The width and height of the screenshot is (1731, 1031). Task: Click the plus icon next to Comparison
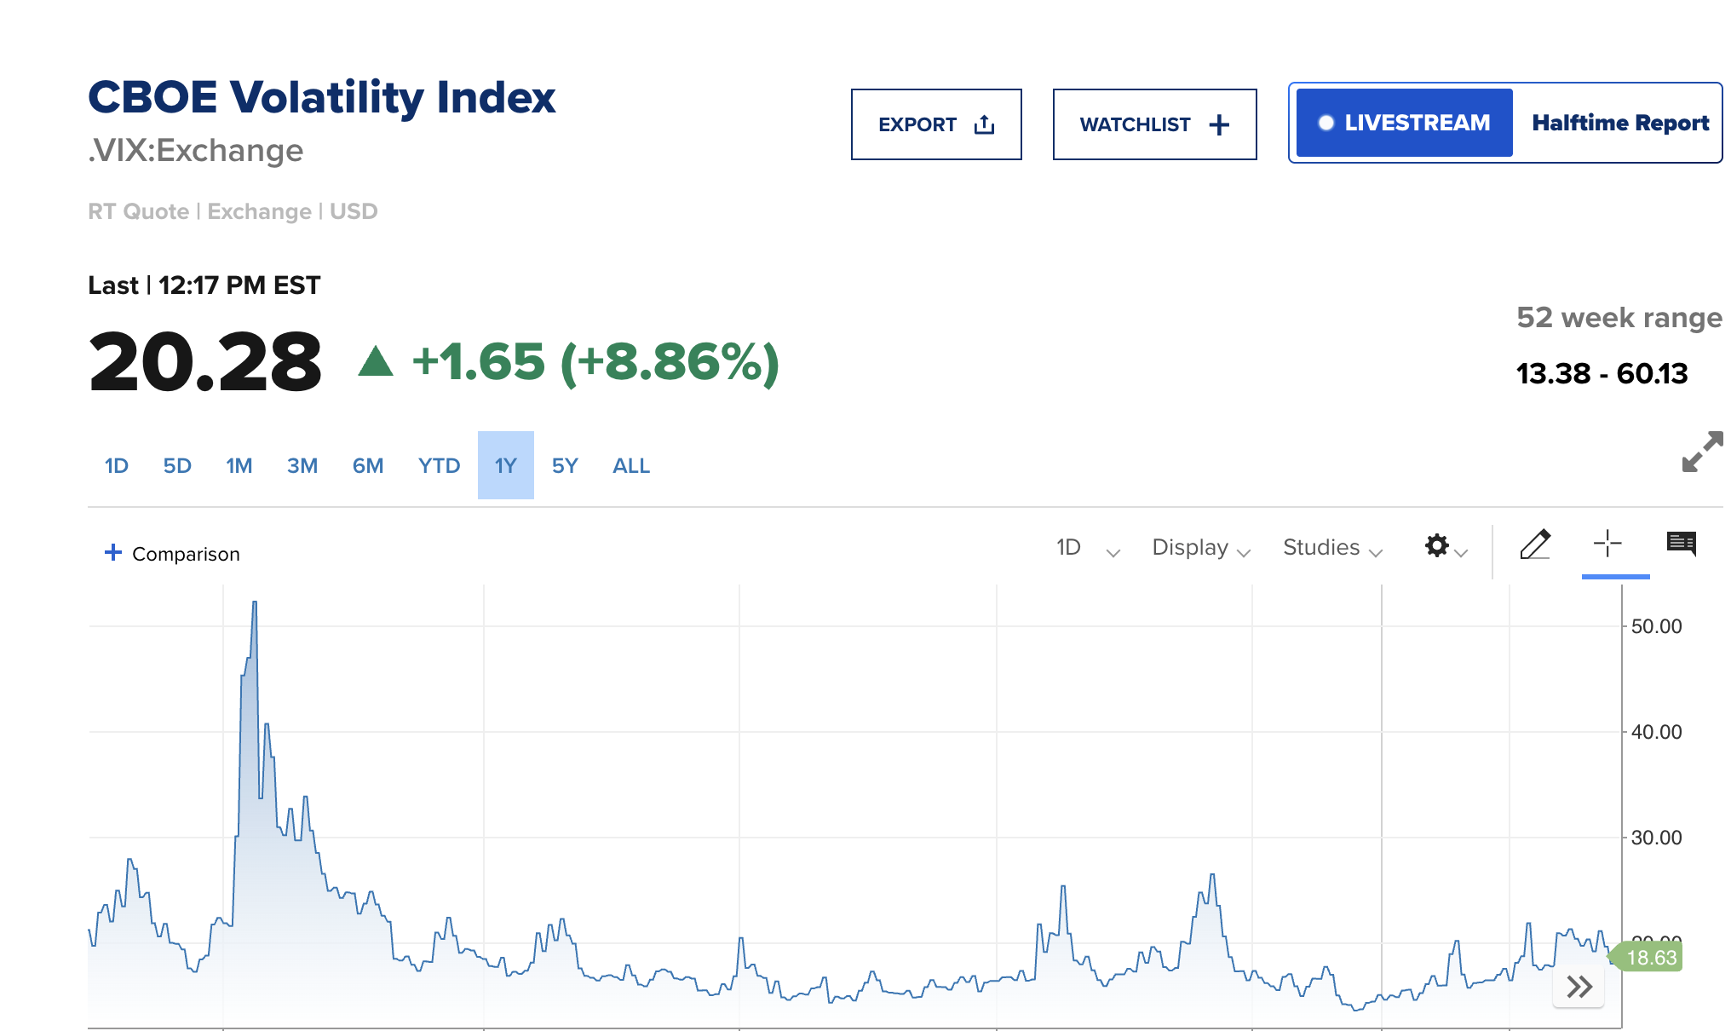112,552
